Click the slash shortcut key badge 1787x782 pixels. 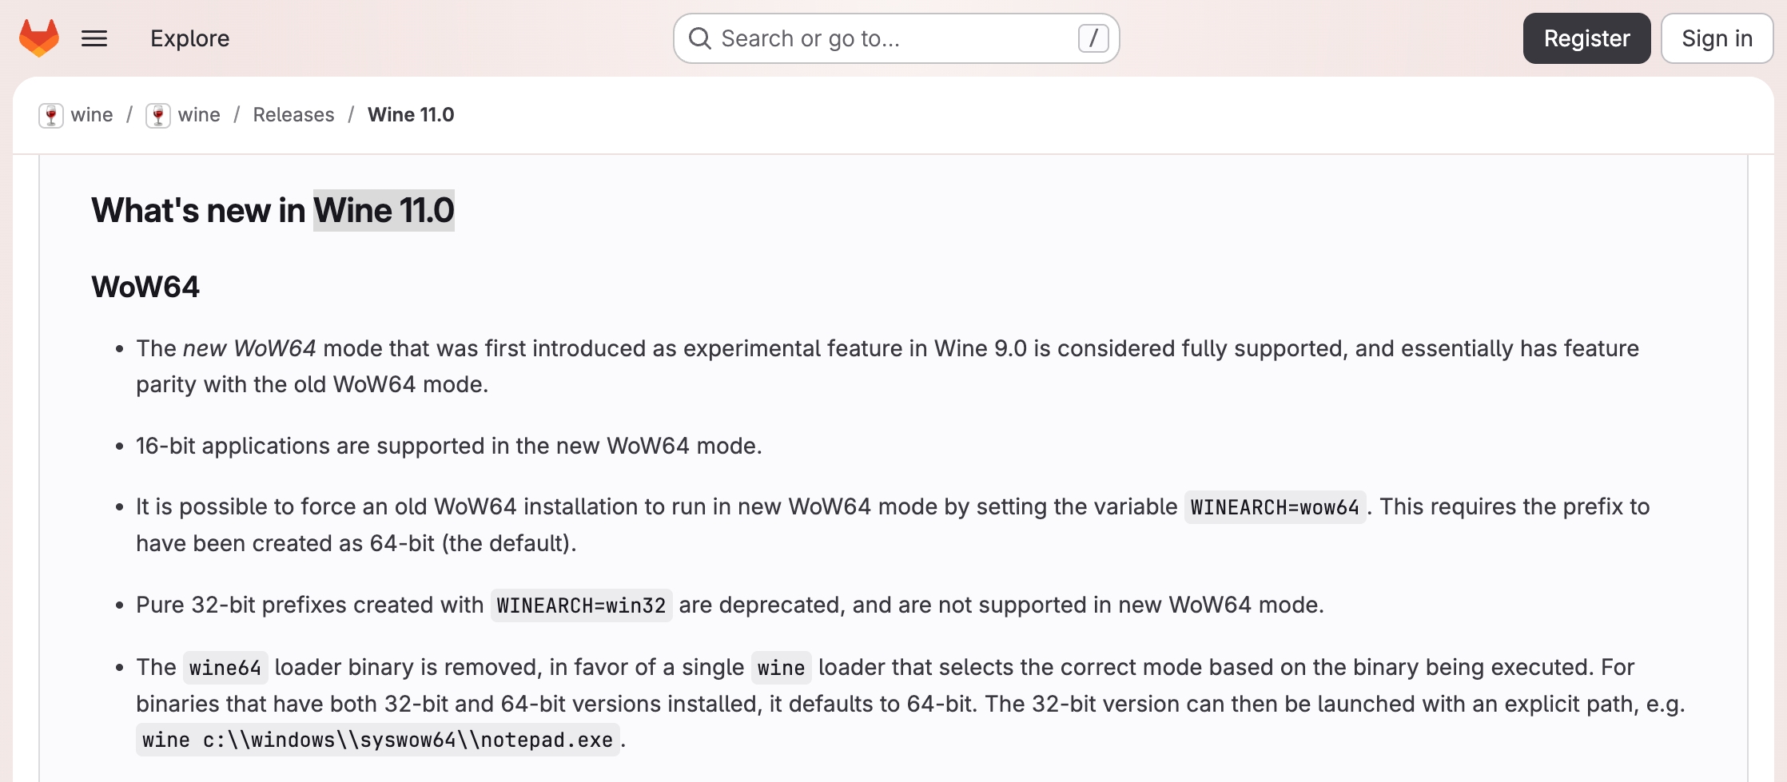click(x=1092, y=38)
